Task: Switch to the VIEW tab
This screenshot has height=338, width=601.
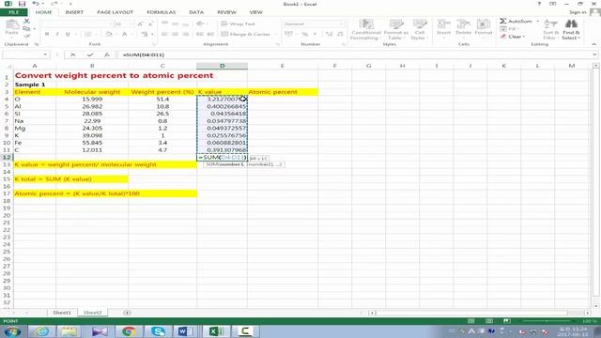Action: pyautogui.click(x=255, y=12)
